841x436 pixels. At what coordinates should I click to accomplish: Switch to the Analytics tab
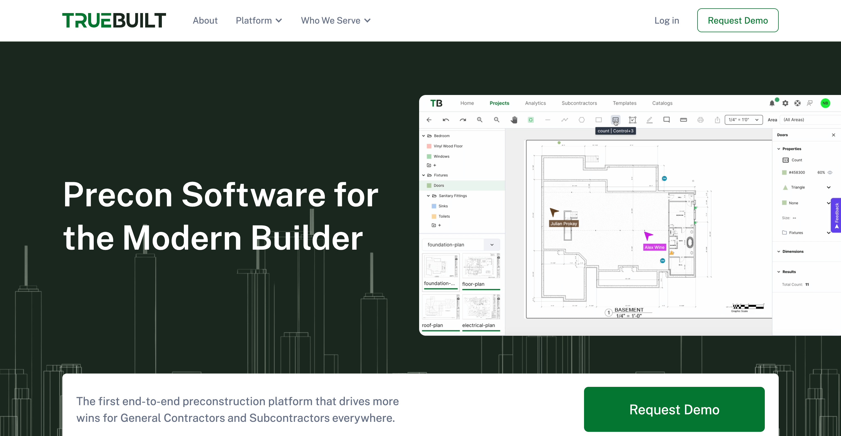[535, 103]
